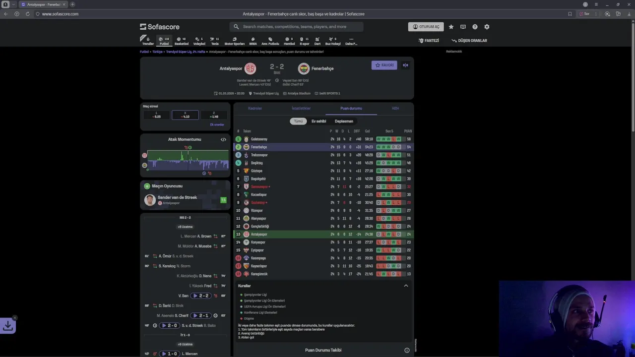Select the Ev sahibi standings filter
This screenshot has width=635, height=357.
(x=318, y=121)
